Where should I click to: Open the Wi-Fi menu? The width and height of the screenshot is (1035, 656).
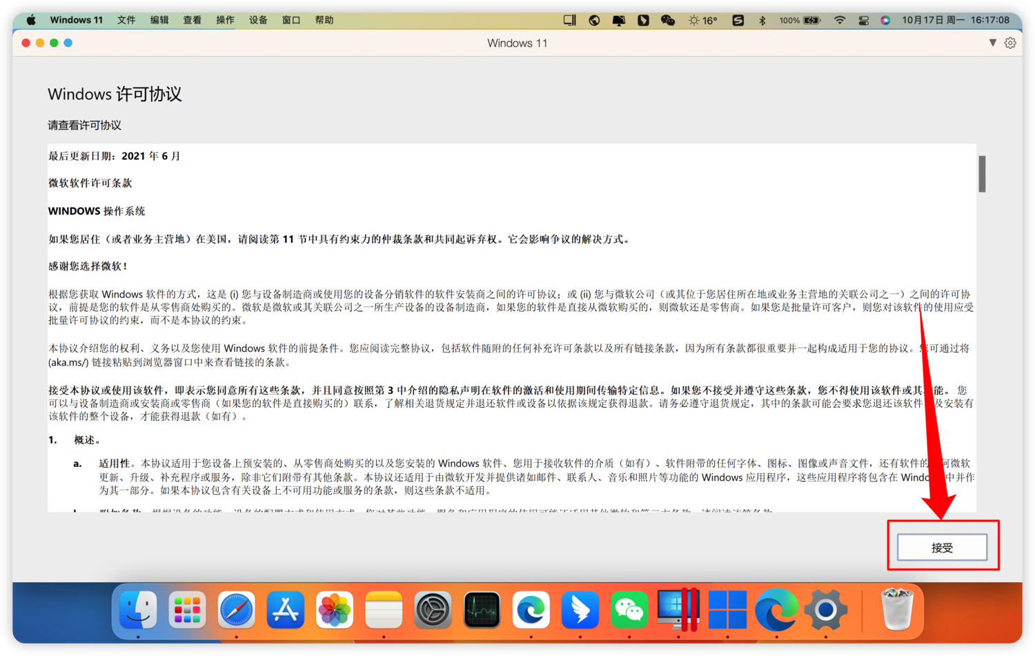click(x=840, y=20)
